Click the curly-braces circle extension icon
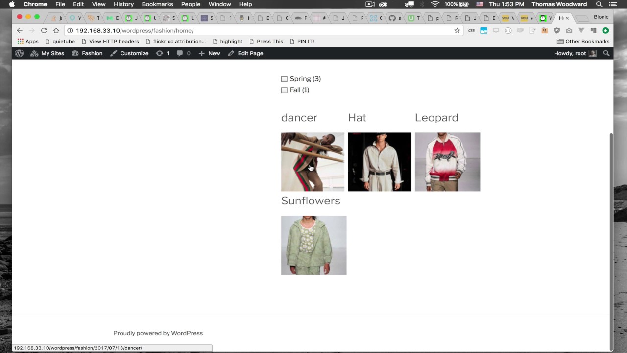The width and height of the screenshot is (627, 353). click(x=508, y=30)
